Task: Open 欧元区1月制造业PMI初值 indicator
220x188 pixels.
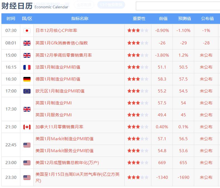Action: [x=60, y=91]
